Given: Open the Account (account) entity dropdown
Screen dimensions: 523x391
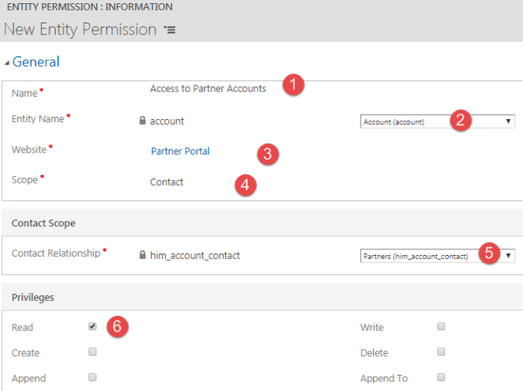Looking at the screenshot, I should pyautogui.click(x=437, y=121).
